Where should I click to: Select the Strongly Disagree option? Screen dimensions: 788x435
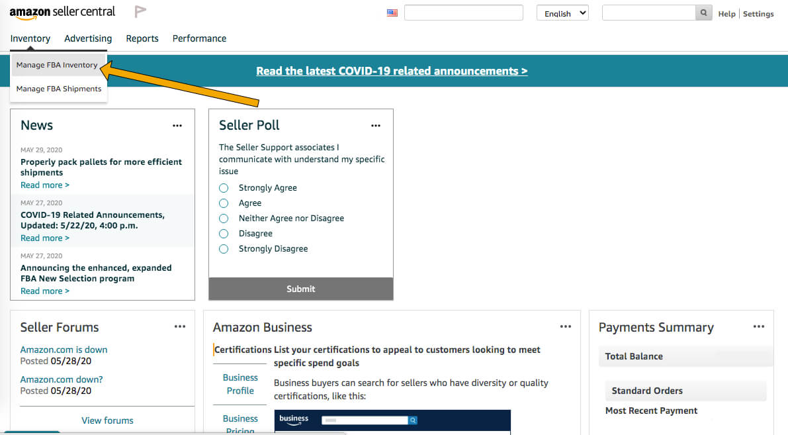coord(223,248)
